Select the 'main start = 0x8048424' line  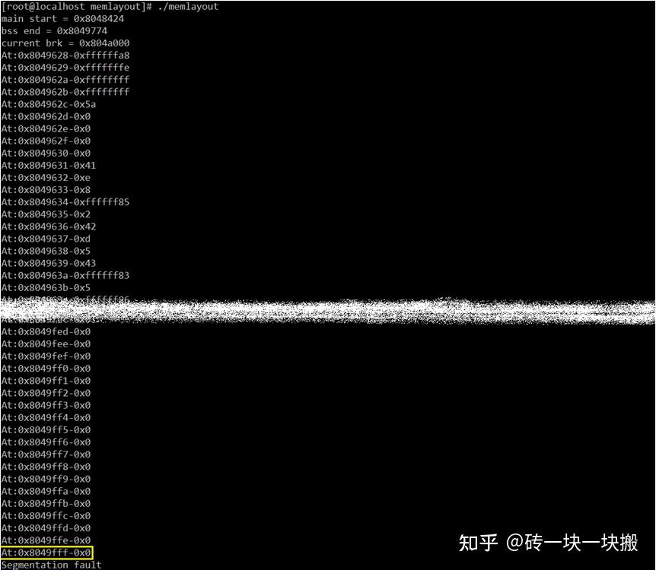[62, 19]
